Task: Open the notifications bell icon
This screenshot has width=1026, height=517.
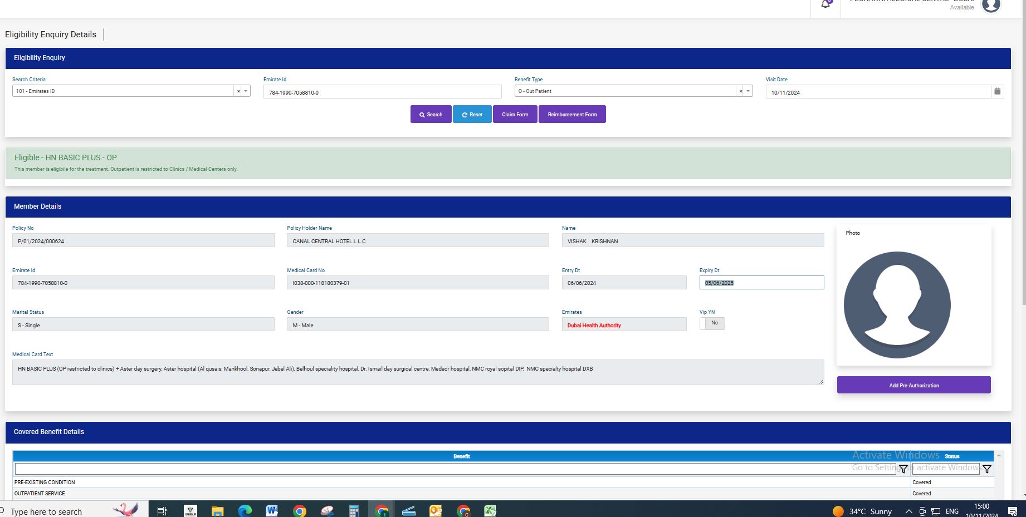Action: click(x=825, y=5)
